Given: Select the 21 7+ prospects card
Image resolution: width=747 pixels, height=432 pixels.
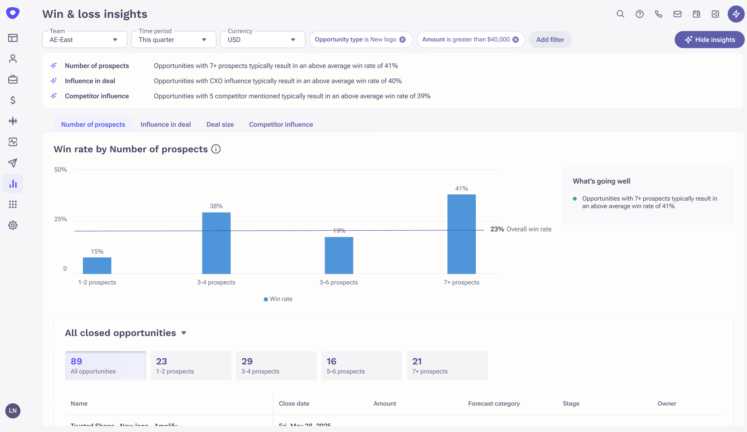Looking at the screenshot, I should click(447, 366).
